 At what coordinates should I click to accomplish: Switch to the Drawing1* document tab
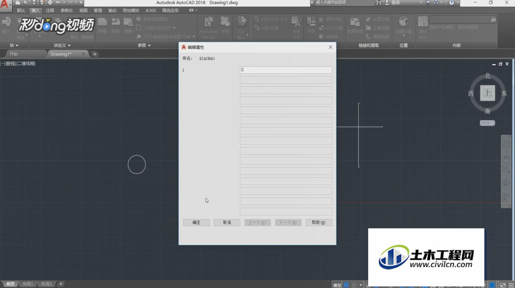[x=61, y=54]
